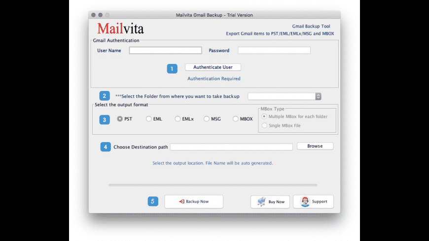Viewport: 429px width, 241px height.
Task: Click the 'Gmail Backup Tool' heading text
Action: pyautogui.click(x=311, y=26)
